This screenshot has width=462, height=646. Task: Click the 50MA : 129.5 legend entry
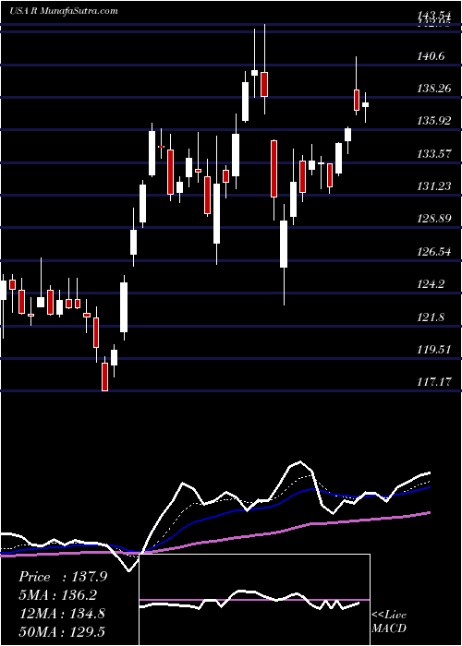coord(62,631)
